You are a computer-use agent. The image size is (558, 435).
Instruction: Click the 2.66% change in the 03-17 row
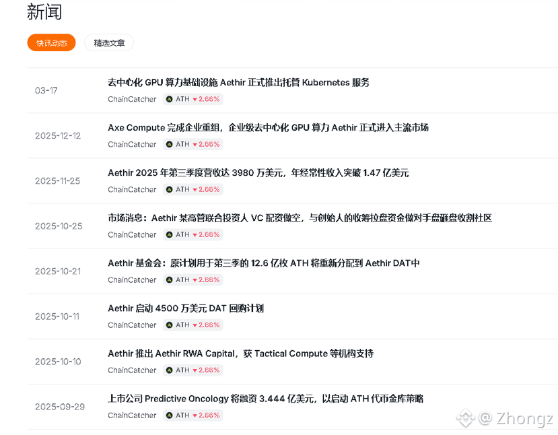pos(207,99)
